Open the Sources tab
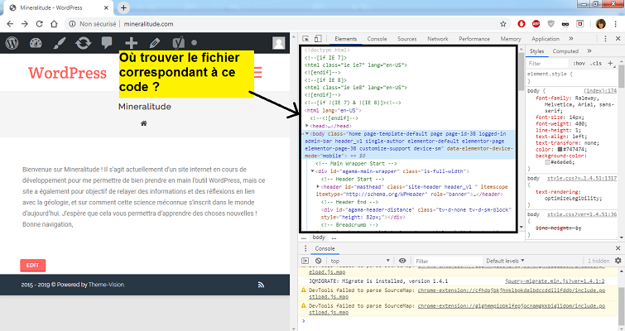 click(x=407, y=39)
